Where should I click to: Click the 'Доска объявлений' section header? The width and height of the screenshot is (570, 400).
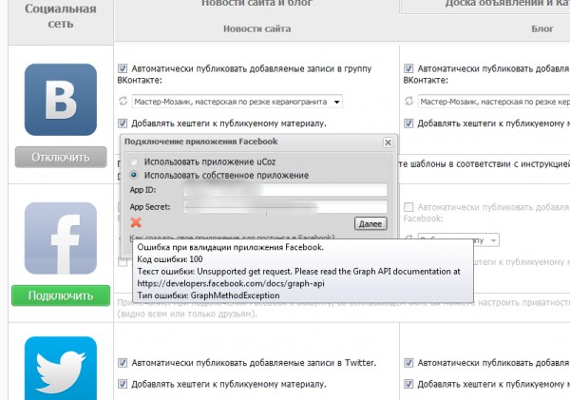tap(507, 3)
